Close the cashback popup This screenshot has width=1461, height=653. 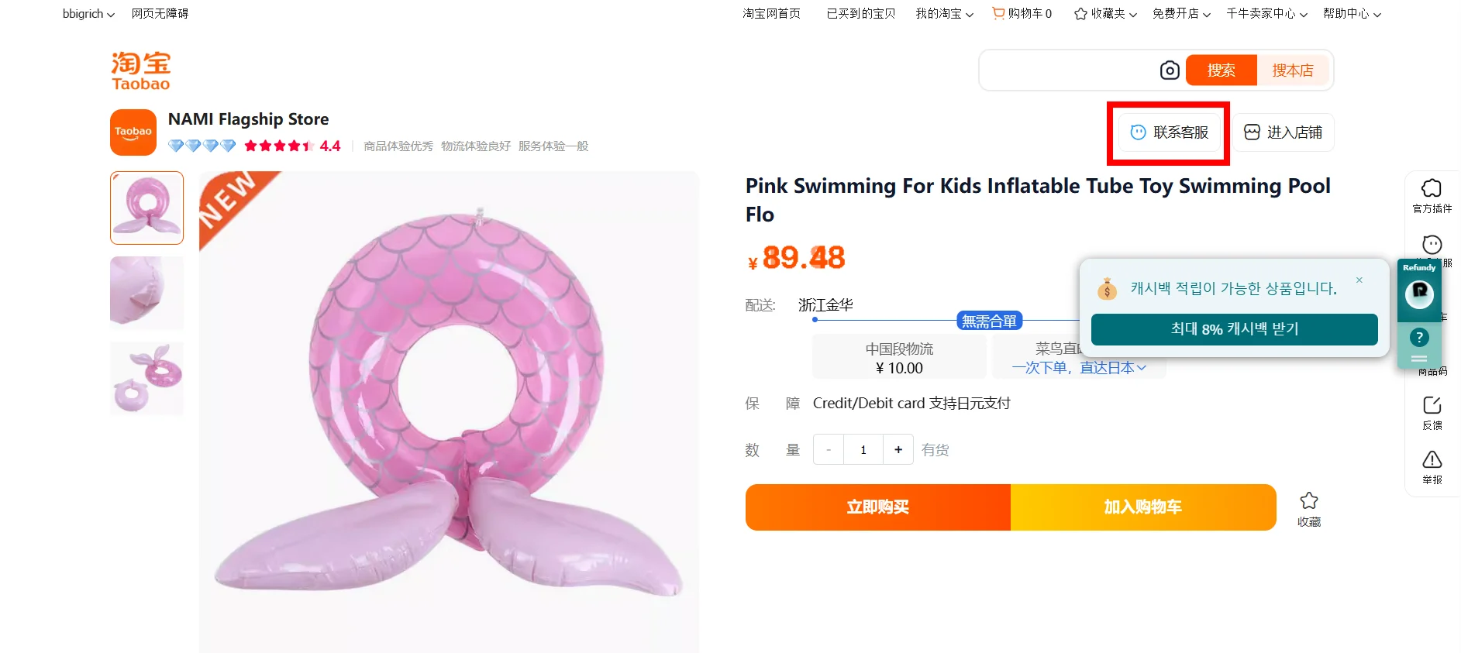(1359, 280)
